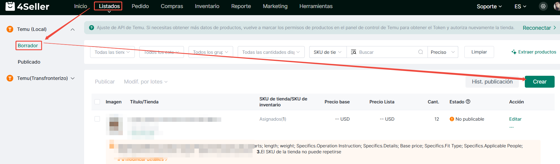Click the Estado help question icon

click(468, 102)
